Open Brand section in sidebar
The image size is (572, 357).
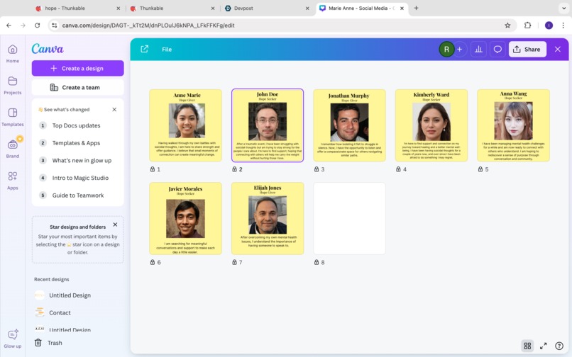tap(12, 149)
